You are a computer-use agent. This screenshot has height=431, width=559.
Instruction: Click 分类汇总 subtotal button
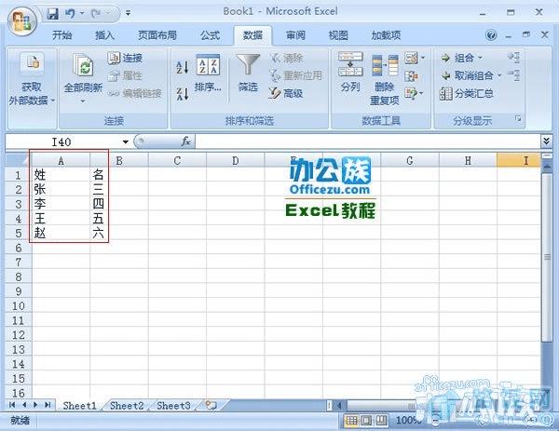(x=467, y=94)
